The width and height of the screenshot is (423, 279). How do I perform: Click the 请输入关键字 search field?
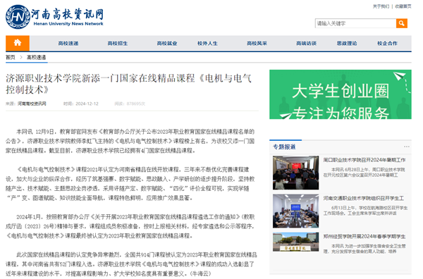pos(355,23)
